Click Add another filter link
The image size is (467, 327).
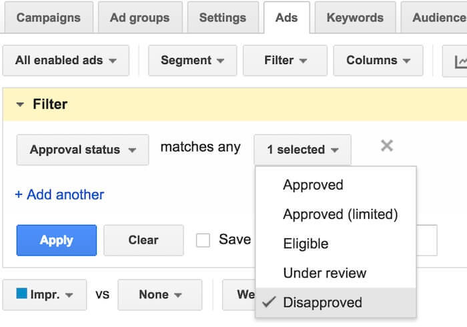click(59, 195)
